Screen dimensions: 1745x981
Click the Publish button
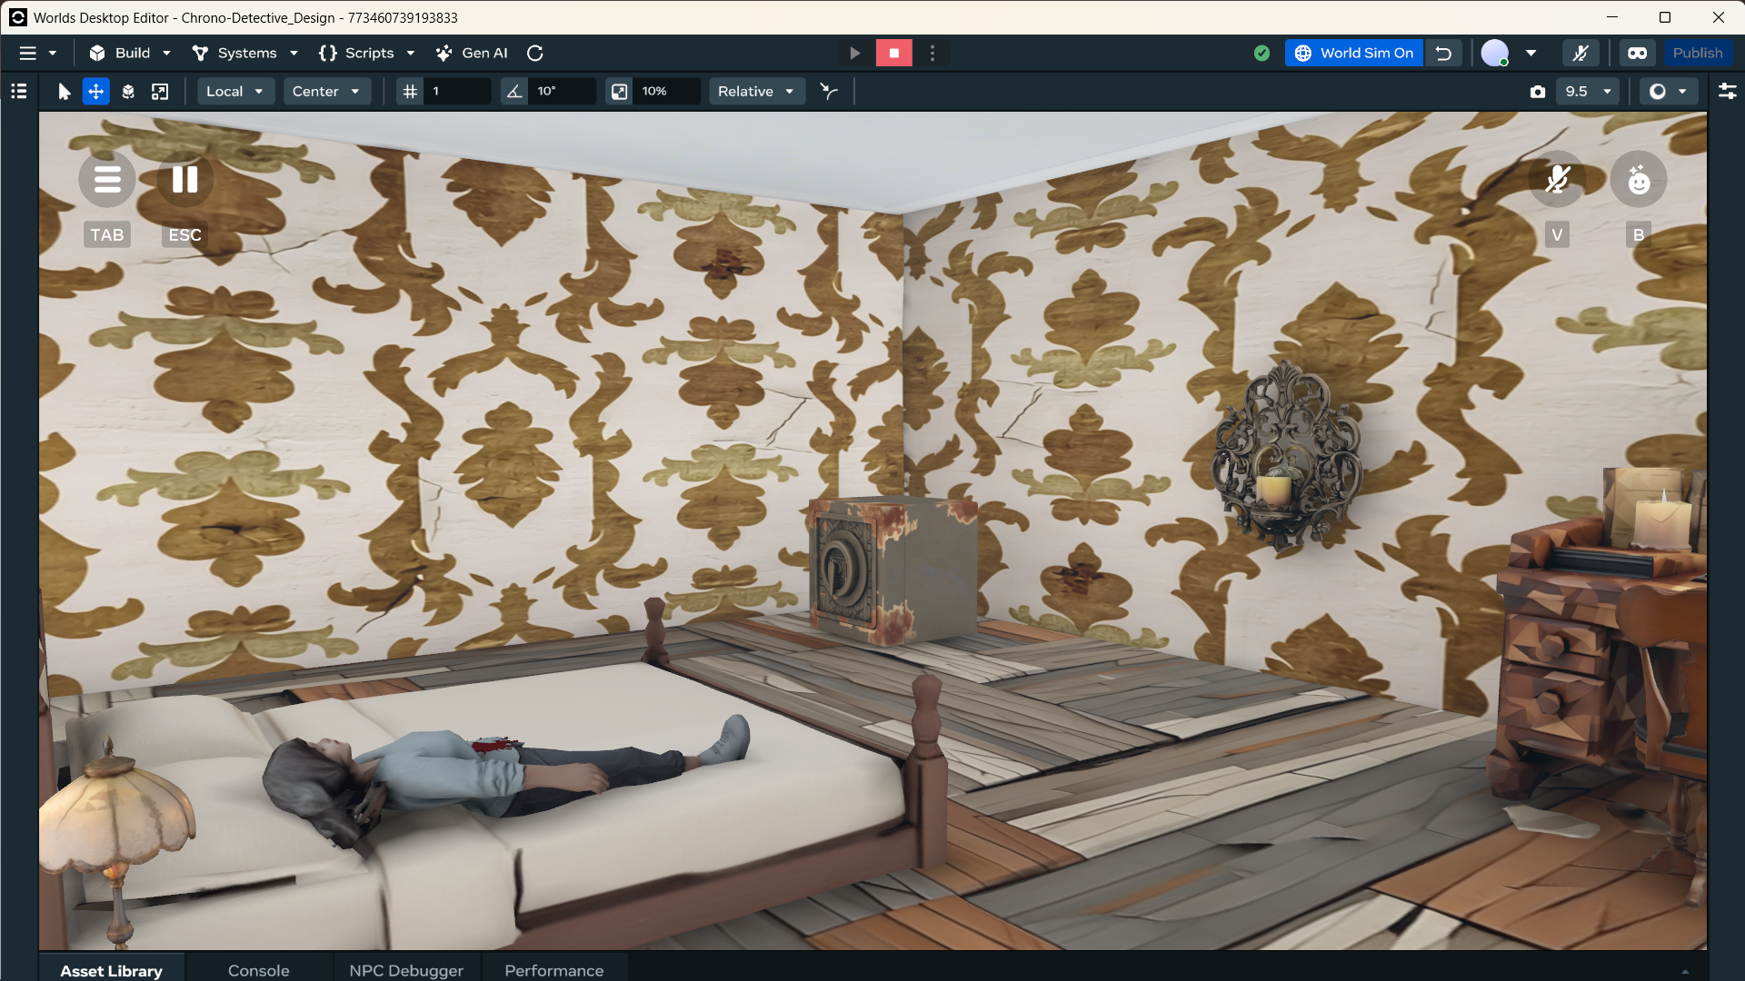(x=1697, y=54)
